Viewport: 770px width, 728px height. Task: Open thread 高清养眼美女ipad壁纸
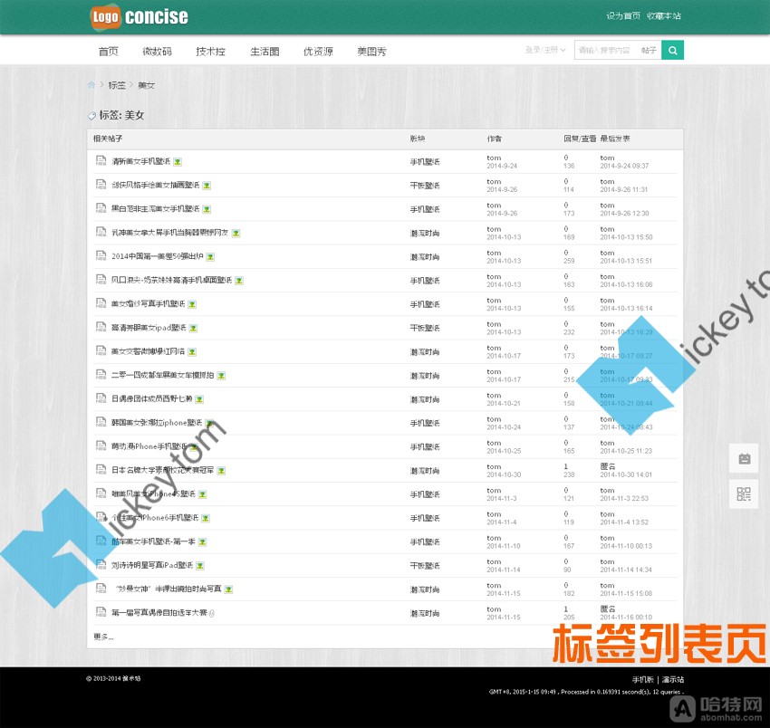point(149,328)
